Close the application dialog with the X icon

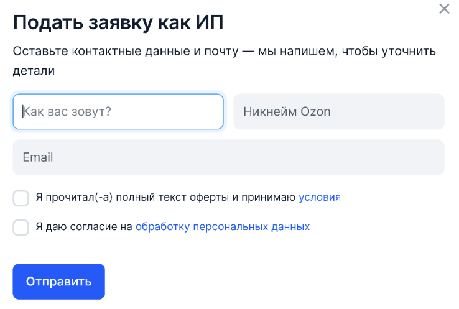coord(444,9)
